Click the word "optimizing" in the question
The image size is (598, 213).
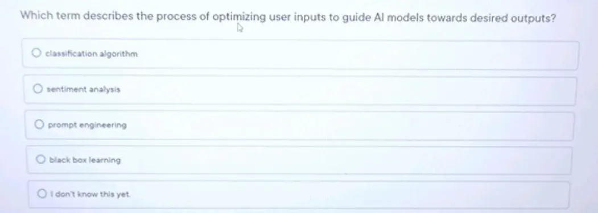[x=239, y=18]
